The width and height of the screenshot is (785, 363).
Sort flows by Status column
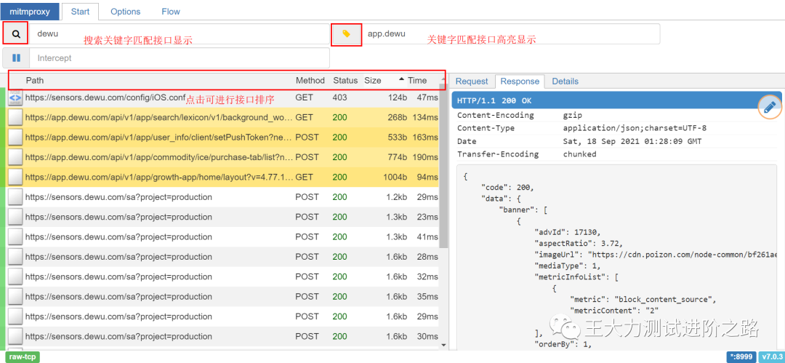(x=345, y=80)
